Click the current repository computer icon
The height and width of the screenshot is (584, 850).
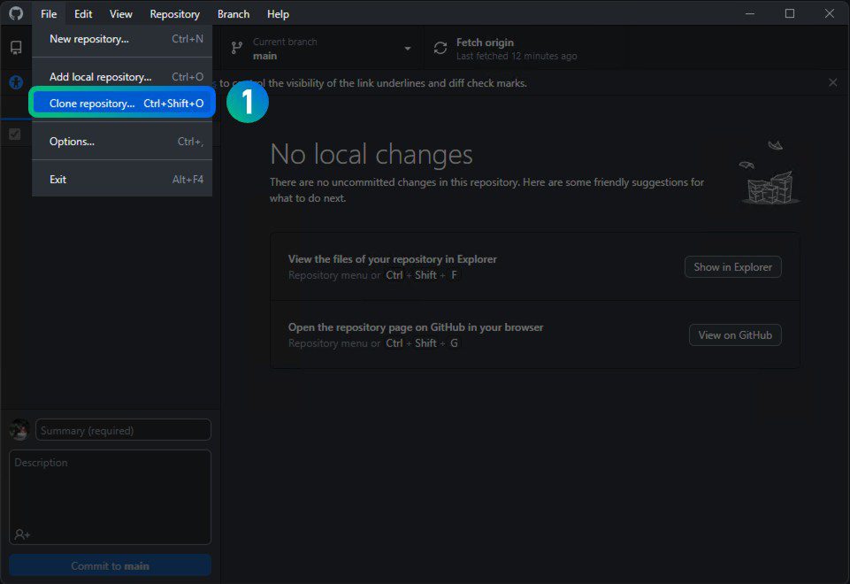click(16, 48)
